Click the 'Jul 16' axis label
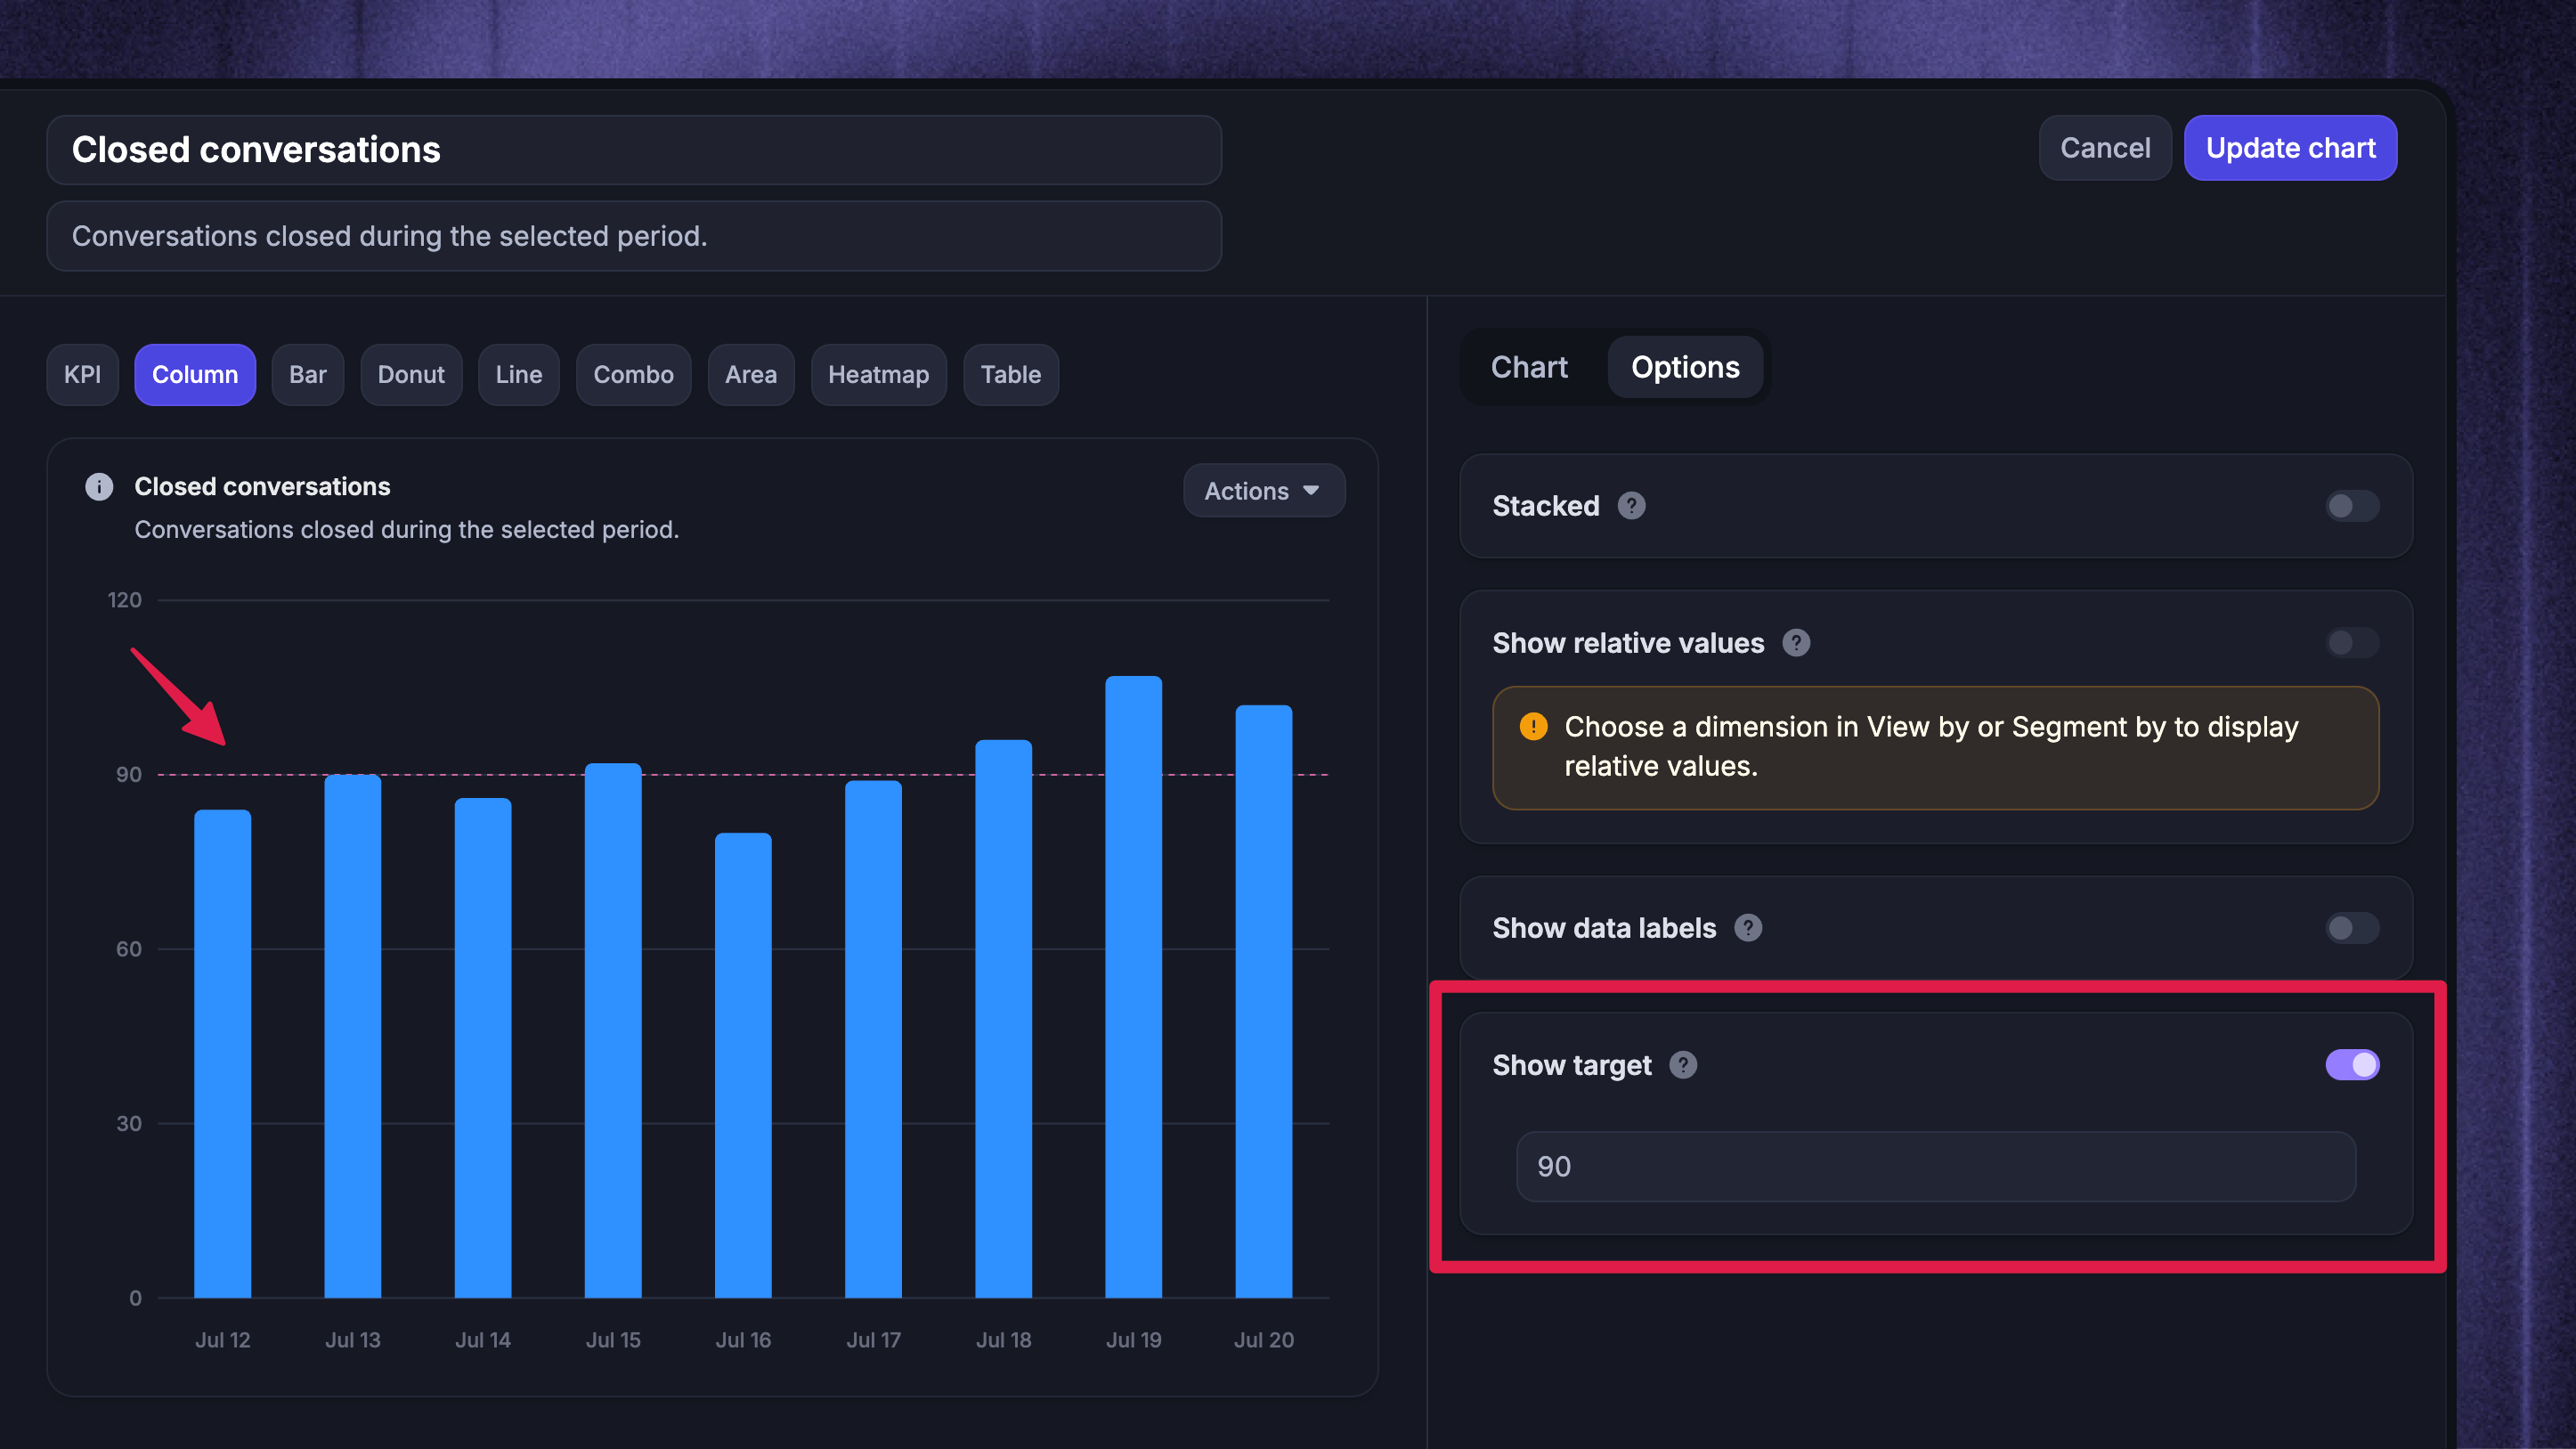Image resolution: width=2576 pixels, height=1449 pixels. (743, 1340)
